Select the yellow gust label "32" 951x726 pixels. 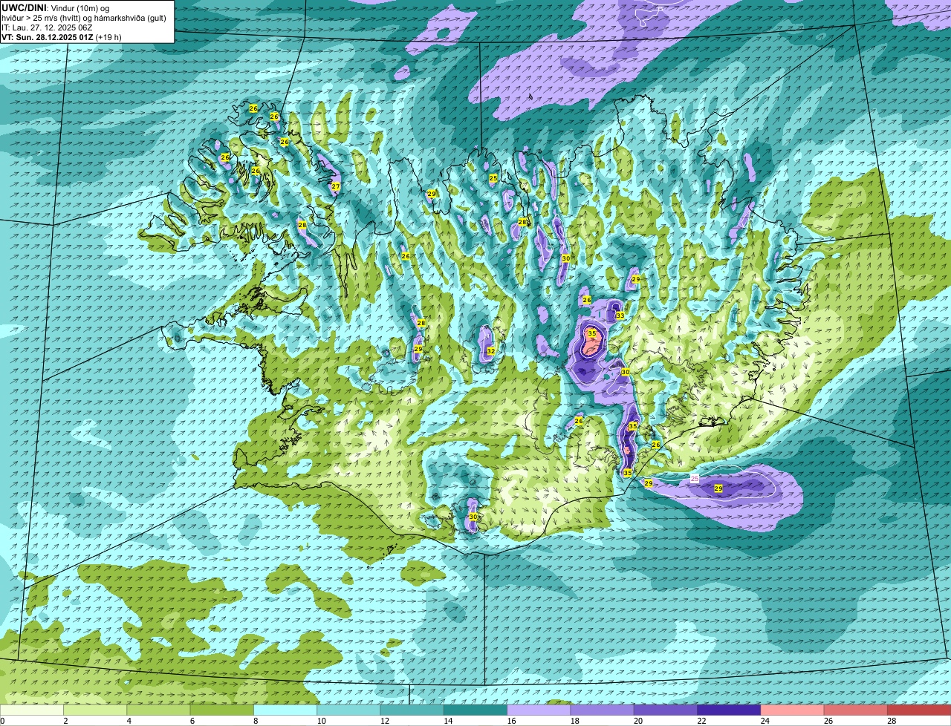(x=490, y=350)
